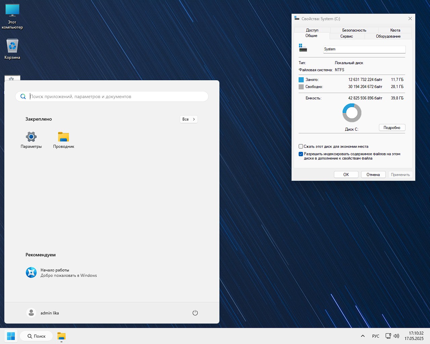430x344 pixels.
Task: Launch Проводник from pinned apps
Action: pos(63,140)
